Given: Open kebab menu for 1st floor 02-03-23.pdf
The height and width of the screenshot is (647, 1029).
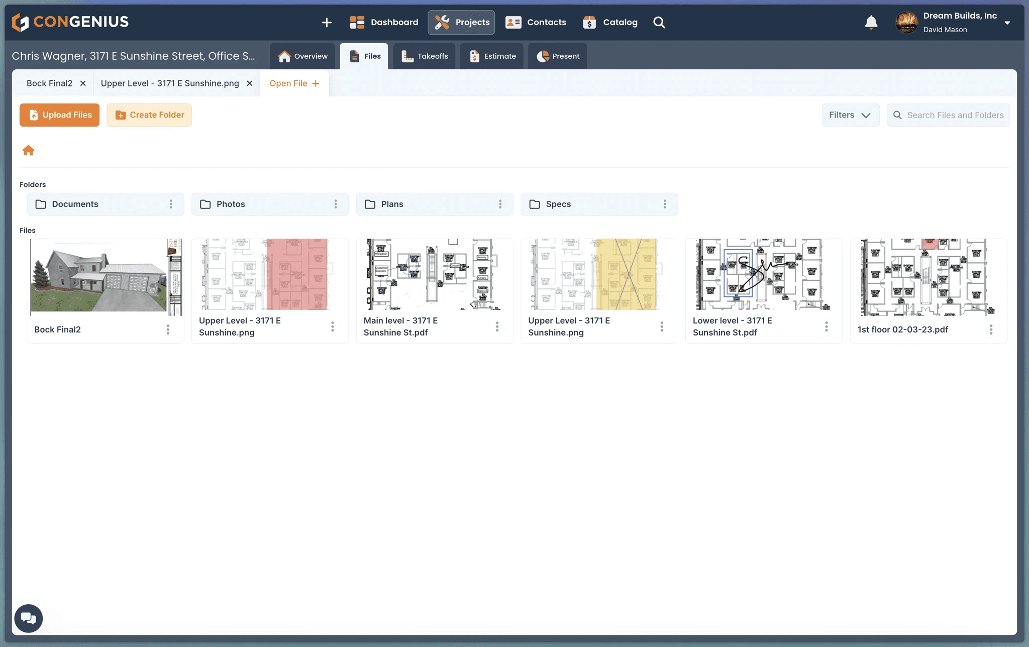Looking at the screenshot, I should pyautogui.click(x=991, y=330).
